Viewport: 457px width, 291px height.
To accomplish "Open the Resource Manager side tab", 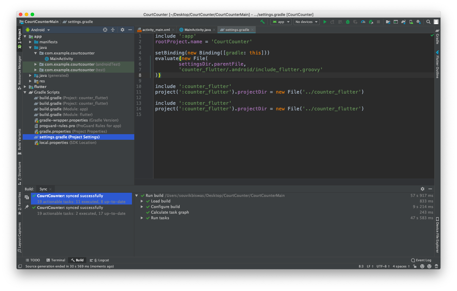I will pyautogui.click(x=20, y=72).
